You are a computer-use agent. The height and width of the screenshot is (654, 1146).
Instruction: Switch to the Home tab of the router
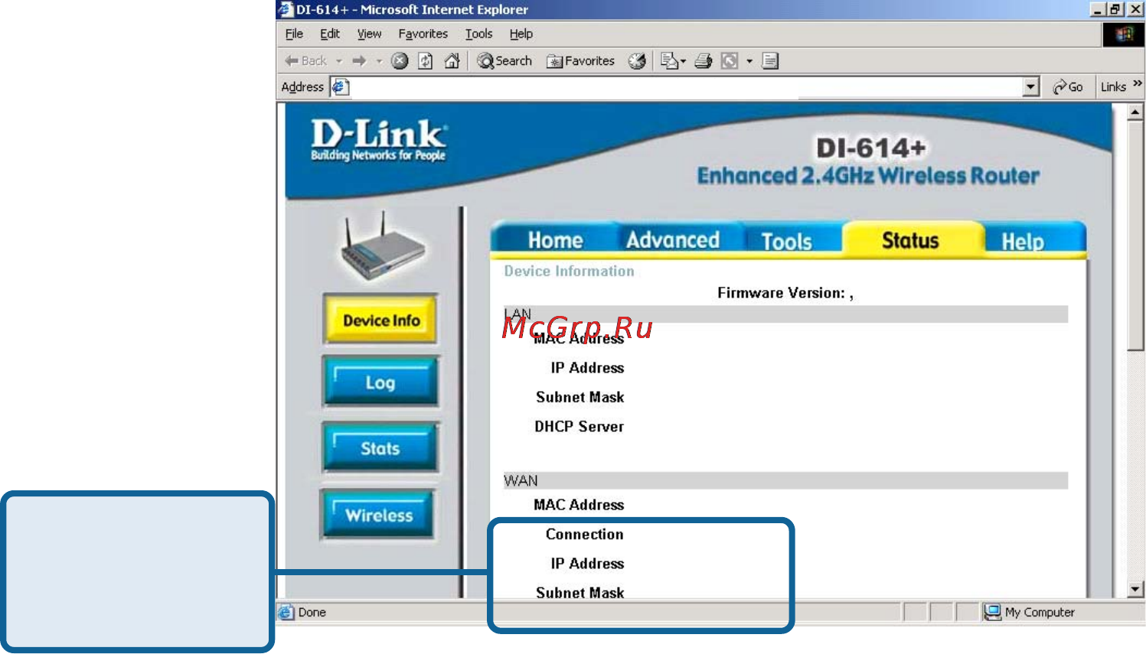click(x=555, y=240)
